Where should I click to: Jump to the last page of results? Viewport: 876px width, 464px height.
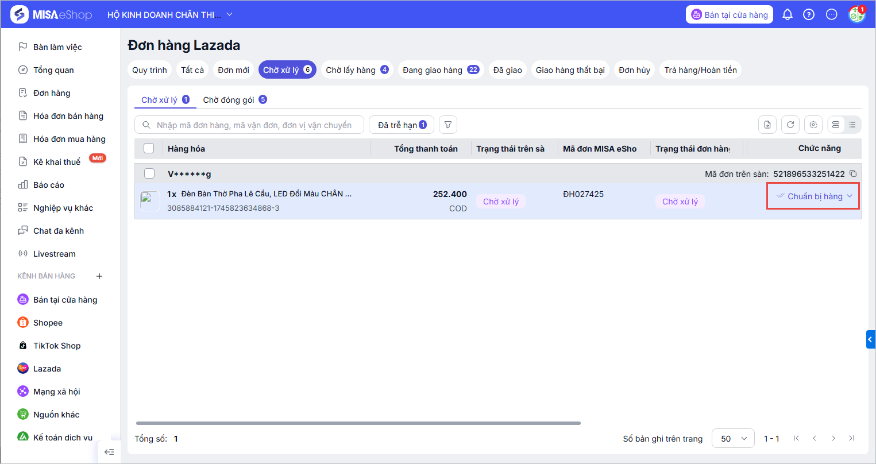(852, 438)
